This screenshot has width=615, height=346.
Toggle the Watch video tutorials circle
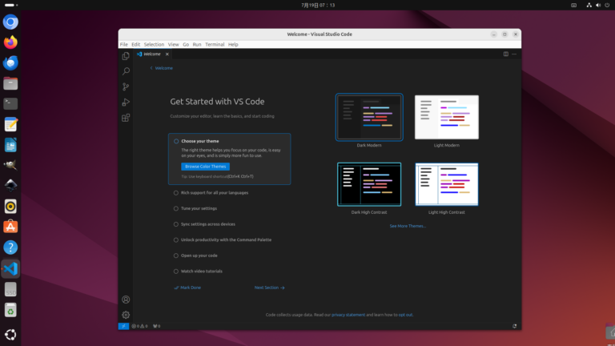pos(176,272)
